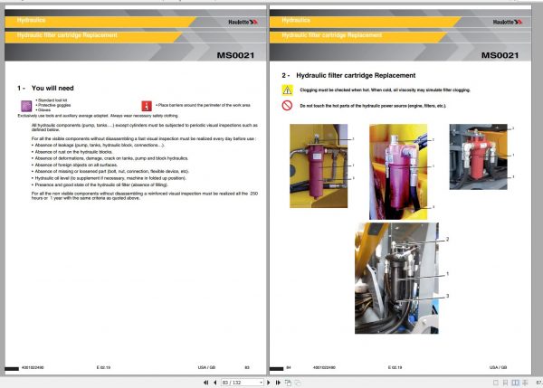This screenshot has height=388, width=543.
Task: Click the E 02.19 footer on the right page
Action: coord(395,367)
